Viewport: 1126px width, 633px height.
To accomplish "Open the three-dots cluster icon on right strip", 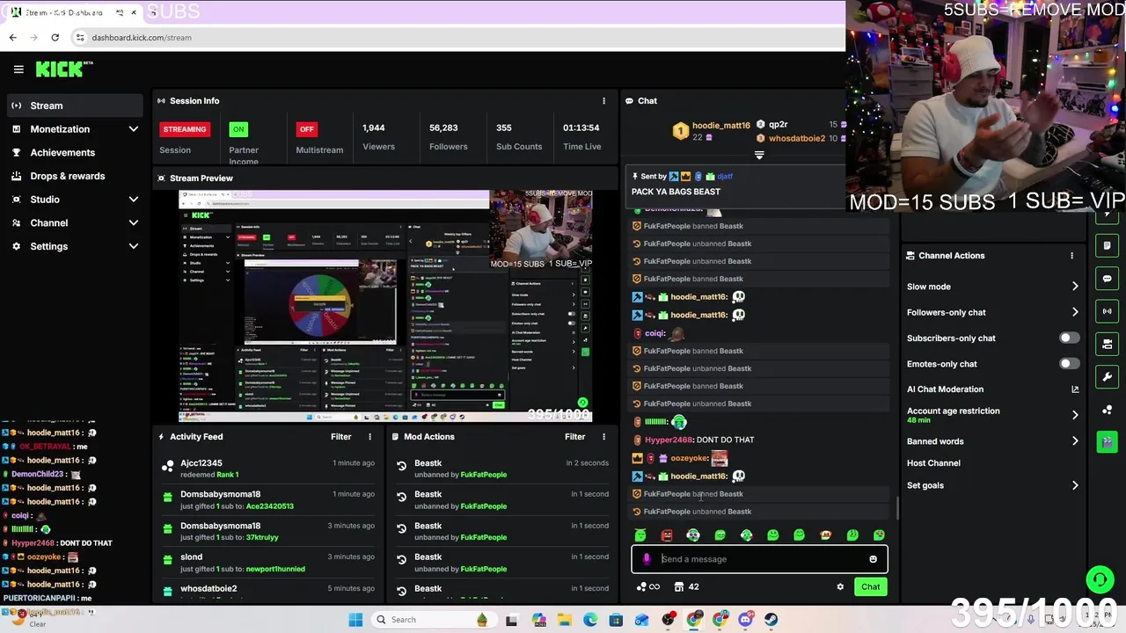I will (1107, 410).
